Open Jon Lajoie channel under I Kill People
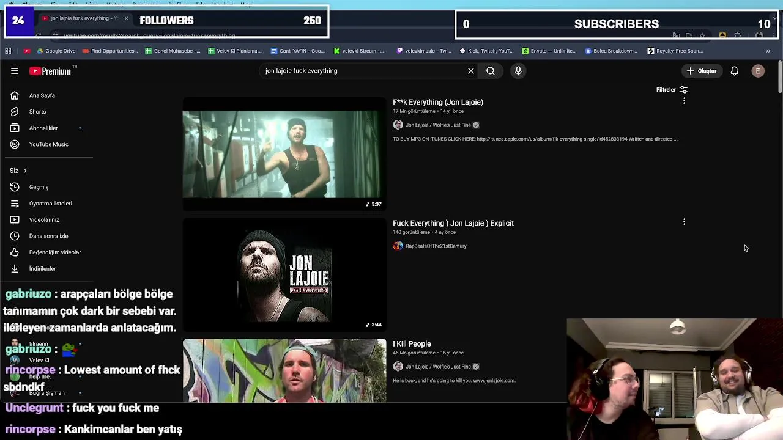Image resolution: width=783 pixels, height=440 pixels. [x=438, y=367]
